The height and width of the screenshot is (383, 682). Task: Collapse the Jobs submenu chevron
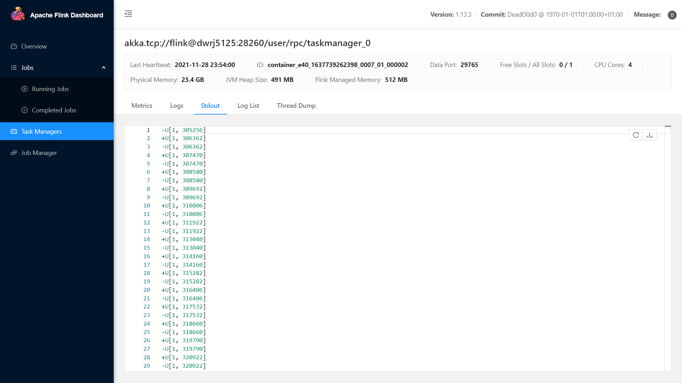[x=104, y=68]
